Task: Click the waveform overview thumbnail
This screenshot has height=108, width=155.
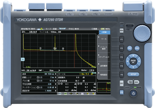Action: coord(104,87)
